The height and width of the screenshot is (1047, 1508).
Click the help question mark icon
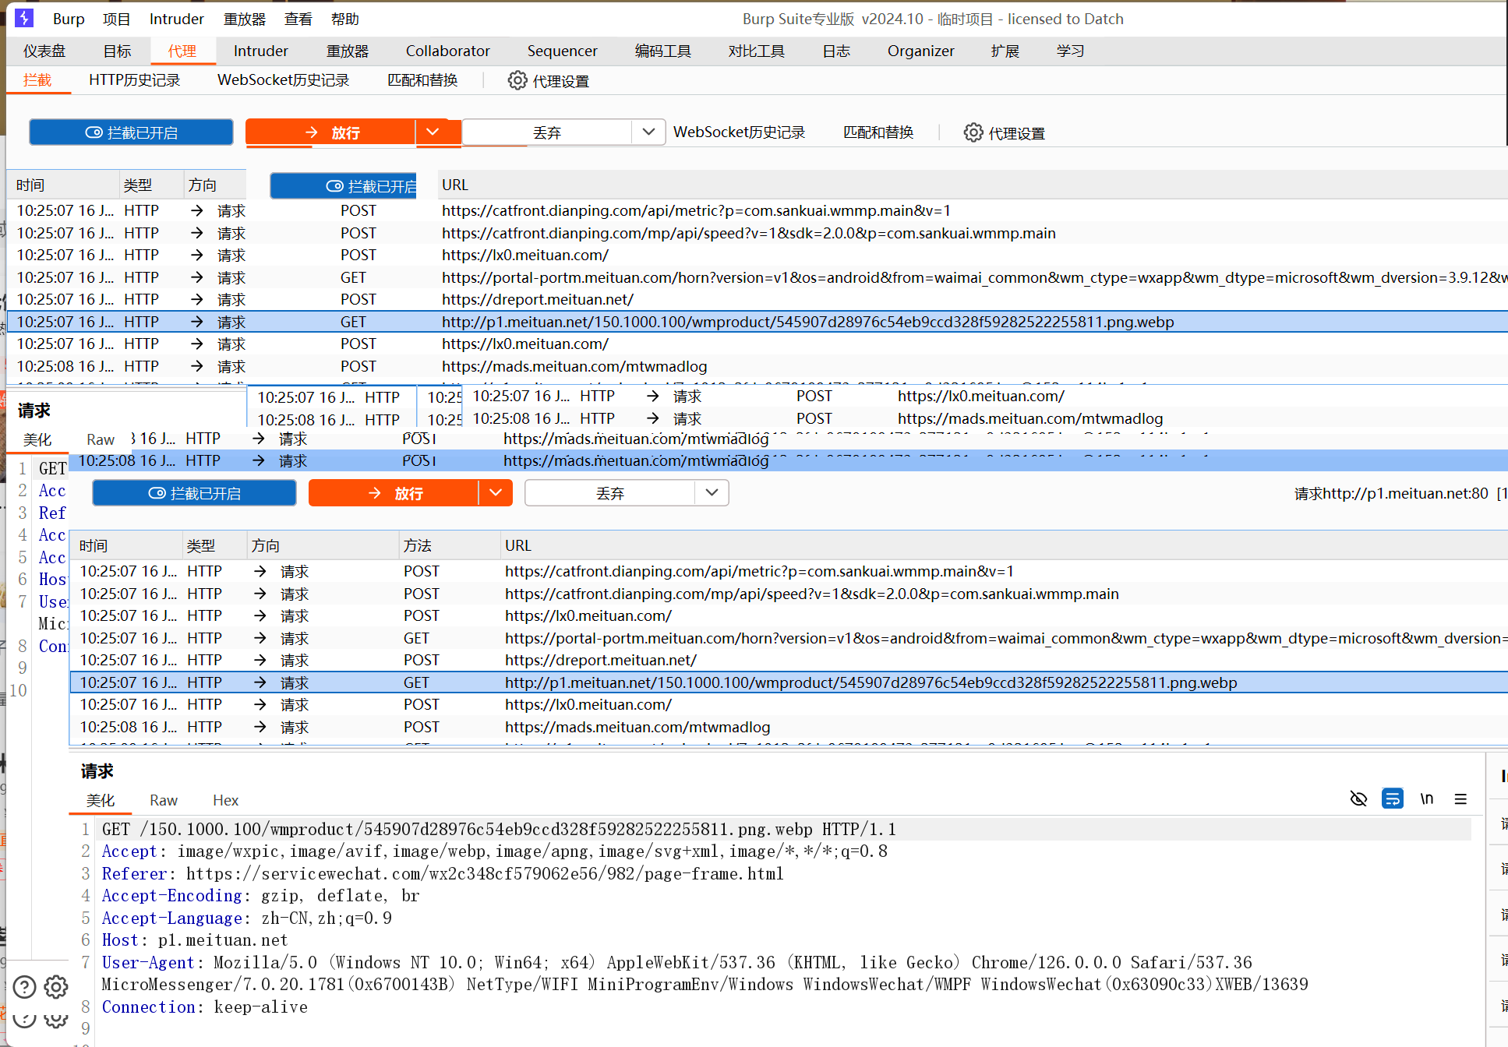pyautogui.click(x=25, y=987)
